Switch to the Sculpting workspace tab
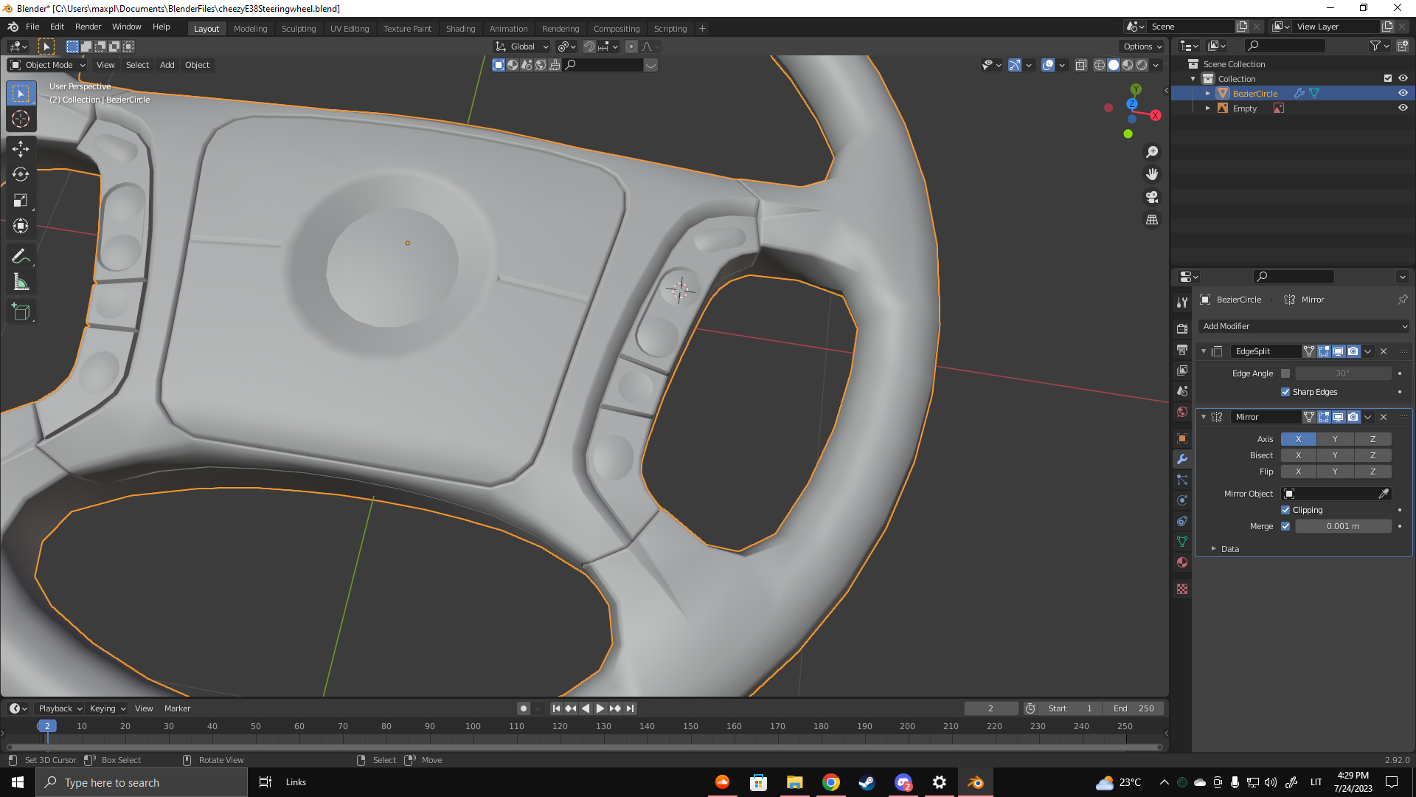The image size is (1416, 797). tap(298, 29)
